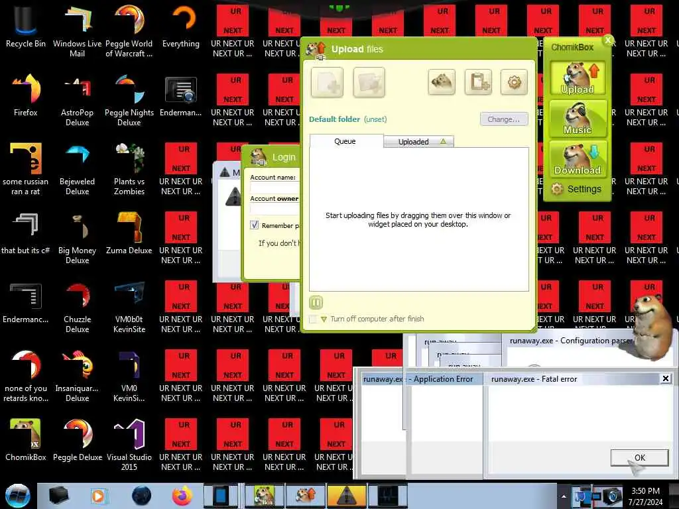The image size is (679, 509).
Task: Select the Chuzzle Deluxe desktop icon
Action: pyautogui.click(x=77, y=306)
